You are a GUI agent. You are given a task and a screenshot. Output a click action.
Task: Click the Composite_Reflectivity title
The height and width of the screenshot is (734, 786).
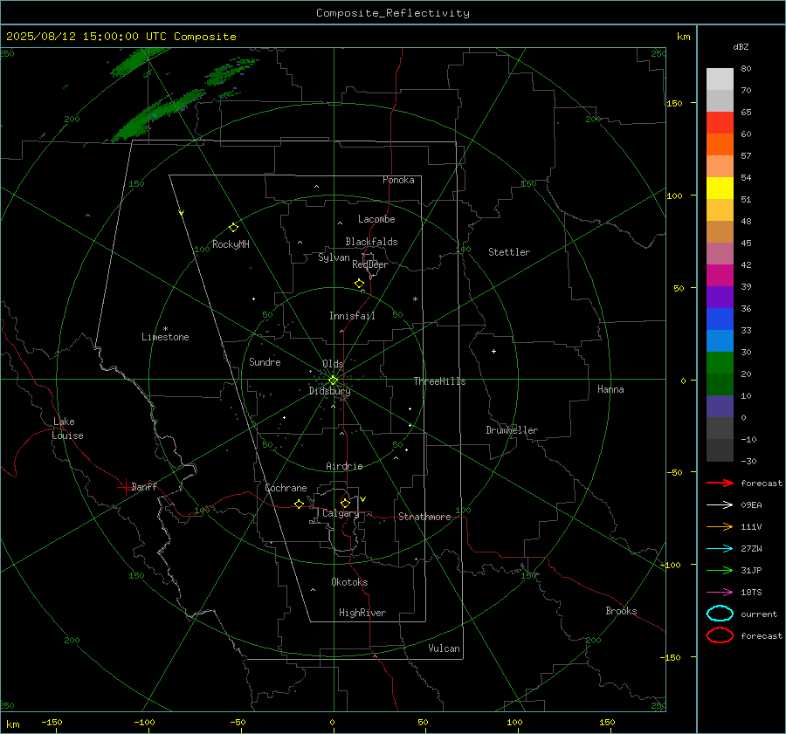[x=393, y=13]
